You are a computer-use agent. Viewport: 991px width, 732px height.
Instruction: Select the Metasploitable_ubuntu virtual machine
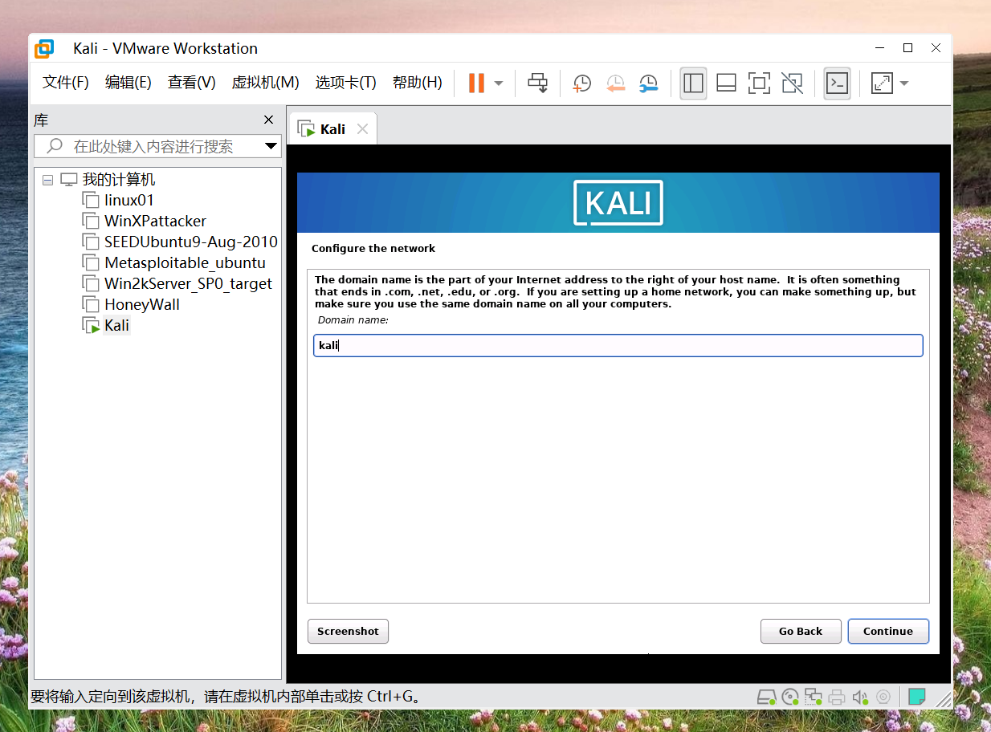point(185,262)
